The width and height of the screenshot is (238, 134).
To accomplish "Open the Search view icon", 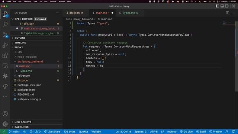I will (x=5, y=24).
